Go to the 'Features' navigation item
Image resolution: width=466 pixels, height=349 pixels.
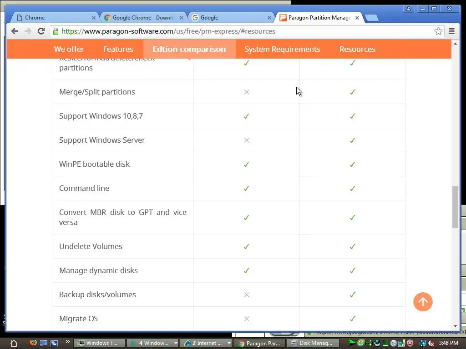[118, 49]
